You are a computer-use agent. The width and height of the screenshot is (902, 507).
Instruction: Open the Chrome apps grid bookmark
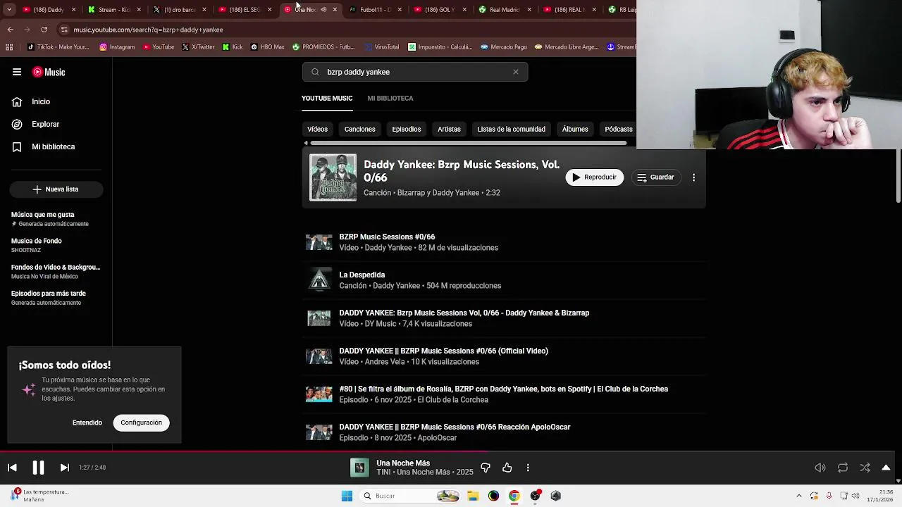[9, 47]
